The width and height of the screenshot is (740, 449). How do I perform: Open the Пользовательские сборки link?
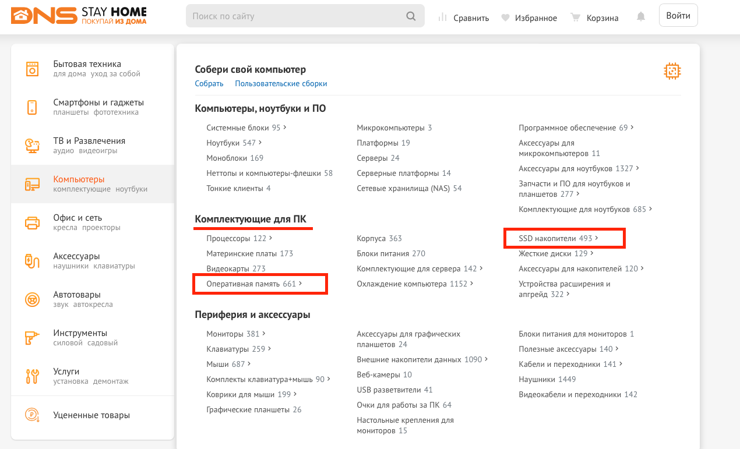[281, 84]
